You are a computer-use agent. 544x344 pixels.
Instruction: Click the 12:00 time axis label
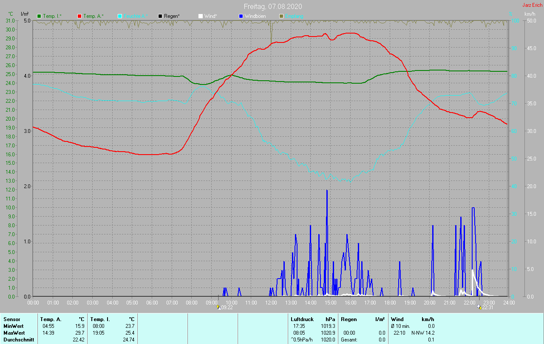(x=271, y=303)
